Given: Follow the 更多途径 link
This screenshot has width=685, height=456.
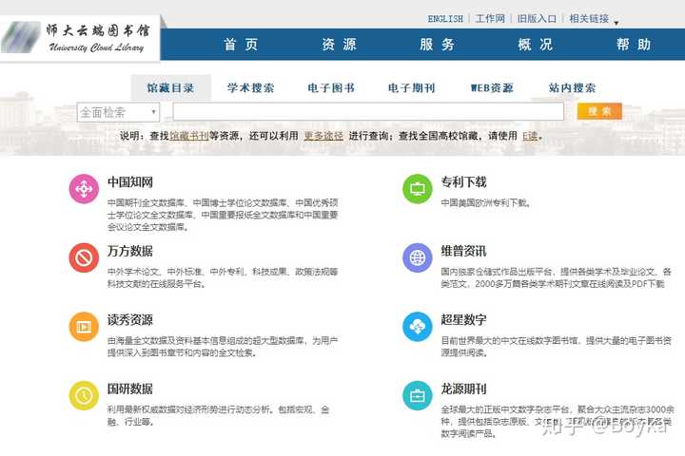Looking at the screenshot, I should pyautogui.click(x=323, y=136).
